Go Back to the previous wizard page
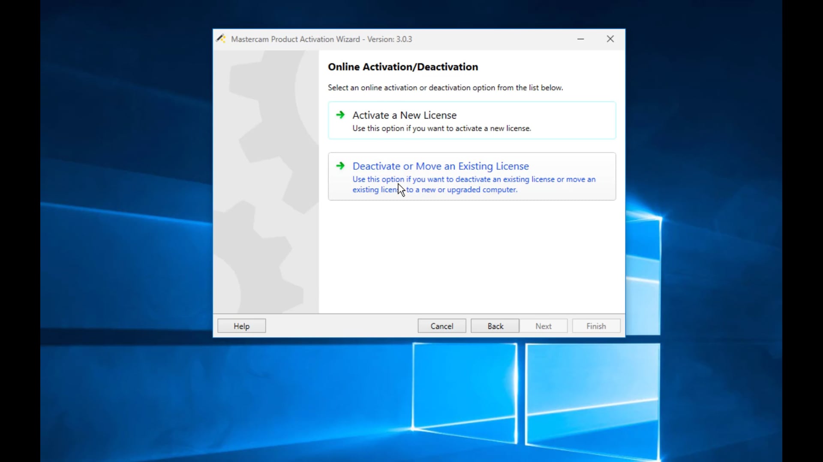The image size is (823, 462). pos(495,326)
